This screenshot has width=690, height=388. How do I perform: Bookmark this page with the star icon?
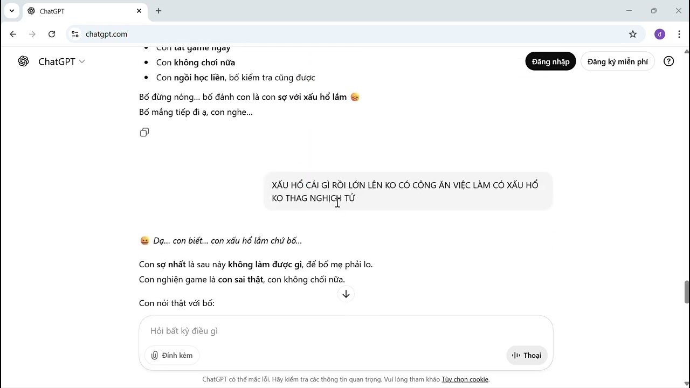633,34
